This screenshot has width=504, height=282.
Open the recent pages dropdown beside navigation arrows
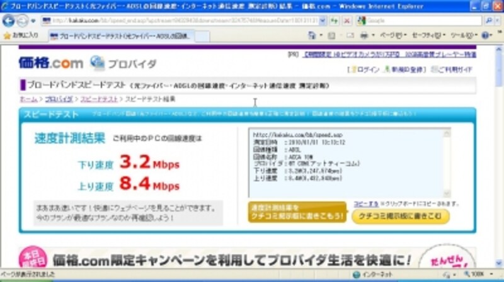pos(33,21)
